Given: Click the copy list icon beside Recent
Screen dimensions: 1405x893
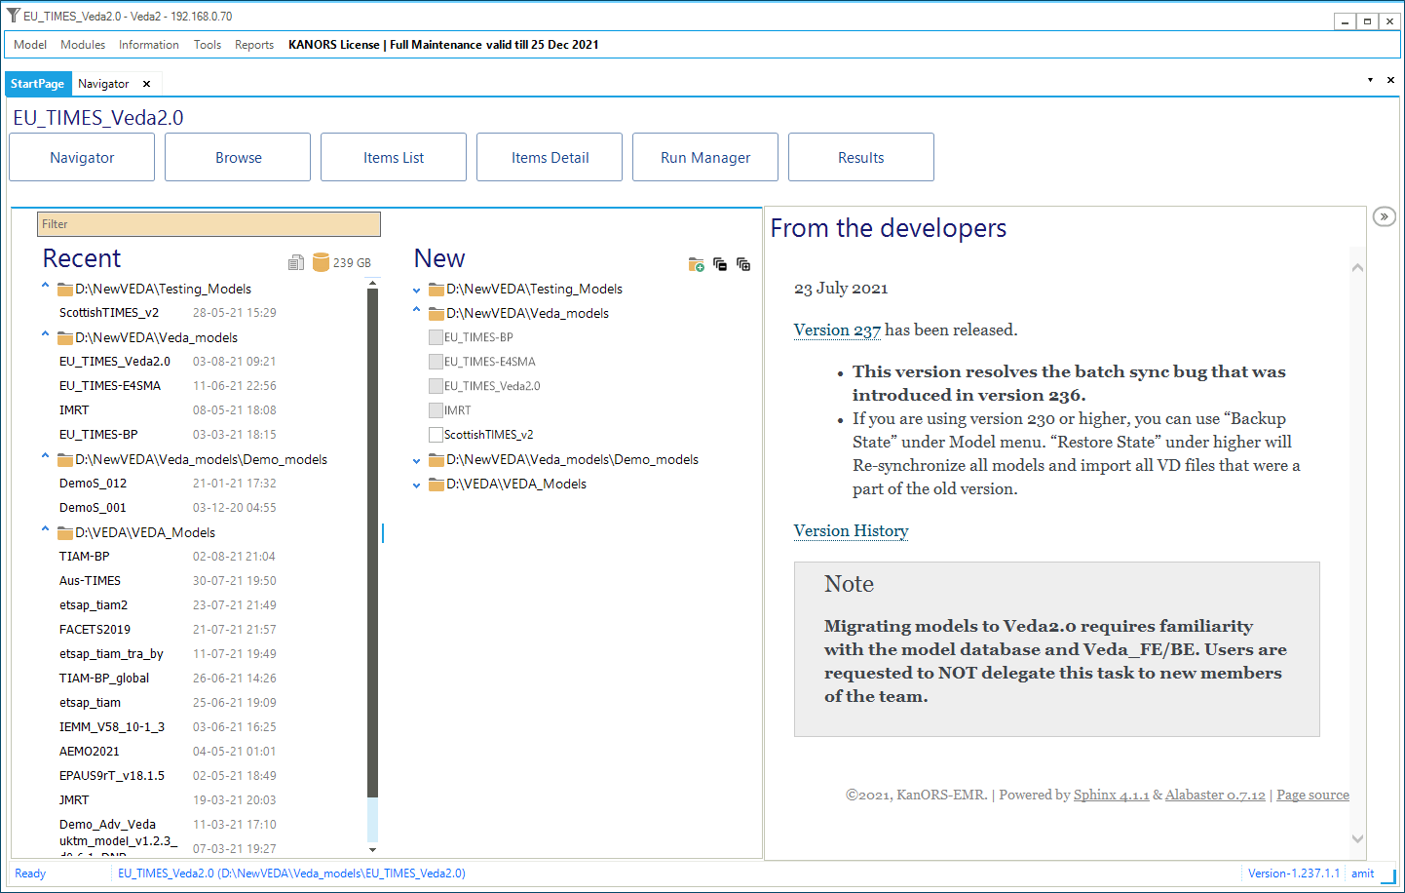Looking at the screenshot, I should pos(296,262).
